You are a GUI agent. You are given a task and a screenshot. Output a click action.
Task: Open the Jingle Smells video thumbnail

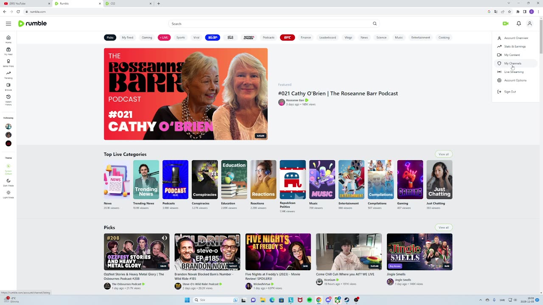click(x=420, y=252)
